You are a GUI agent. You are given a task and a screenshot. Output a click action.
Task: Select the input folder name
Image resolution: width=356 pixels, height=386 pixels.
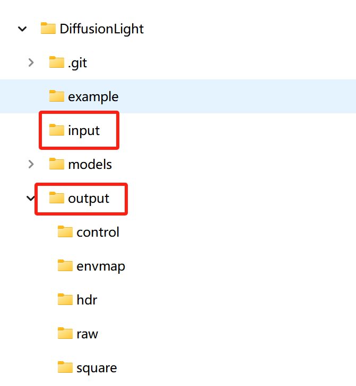[84, 130]
